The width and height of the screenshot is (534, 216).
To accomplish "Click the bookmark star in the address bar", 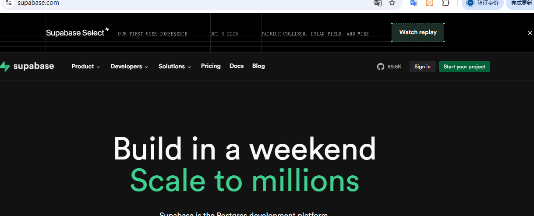I will pos(392,3).
